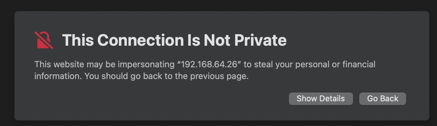Image resolution: width=437 pixels, height=126 pixels.
Task: Click the red crossed-out padlock icon
Action: (44, 40)
